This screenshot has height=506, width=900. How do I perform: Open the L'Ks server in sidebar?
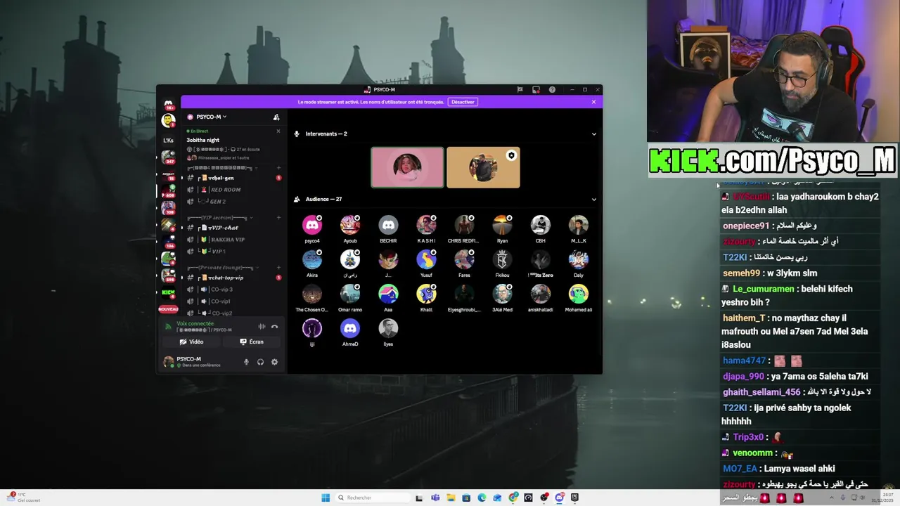pyautogui.click(x=168, y=140)
